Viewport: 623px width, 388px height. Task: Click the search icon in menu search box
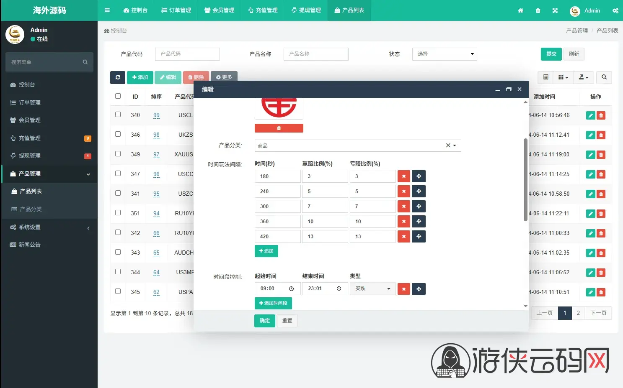85,62
